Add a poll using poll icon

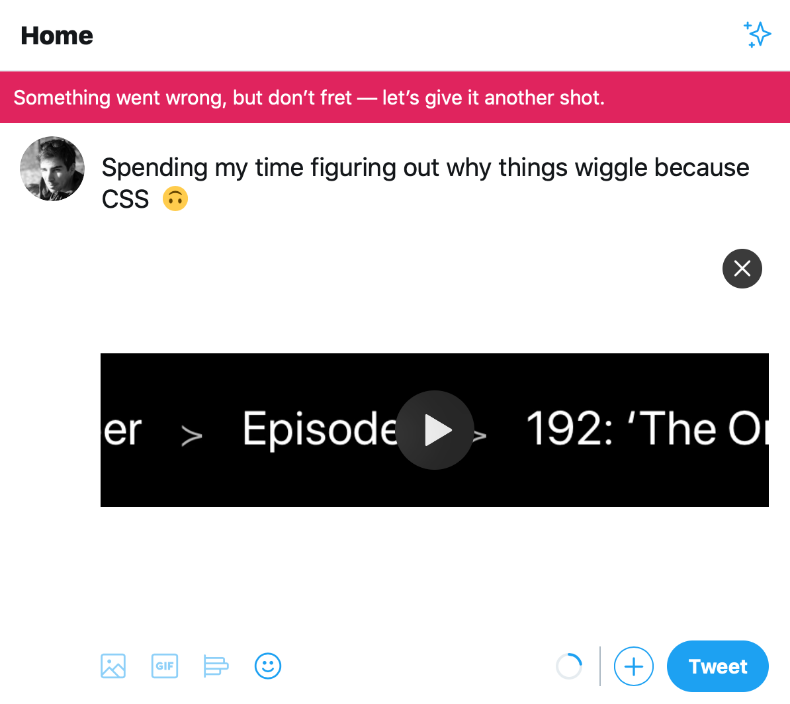216,666
